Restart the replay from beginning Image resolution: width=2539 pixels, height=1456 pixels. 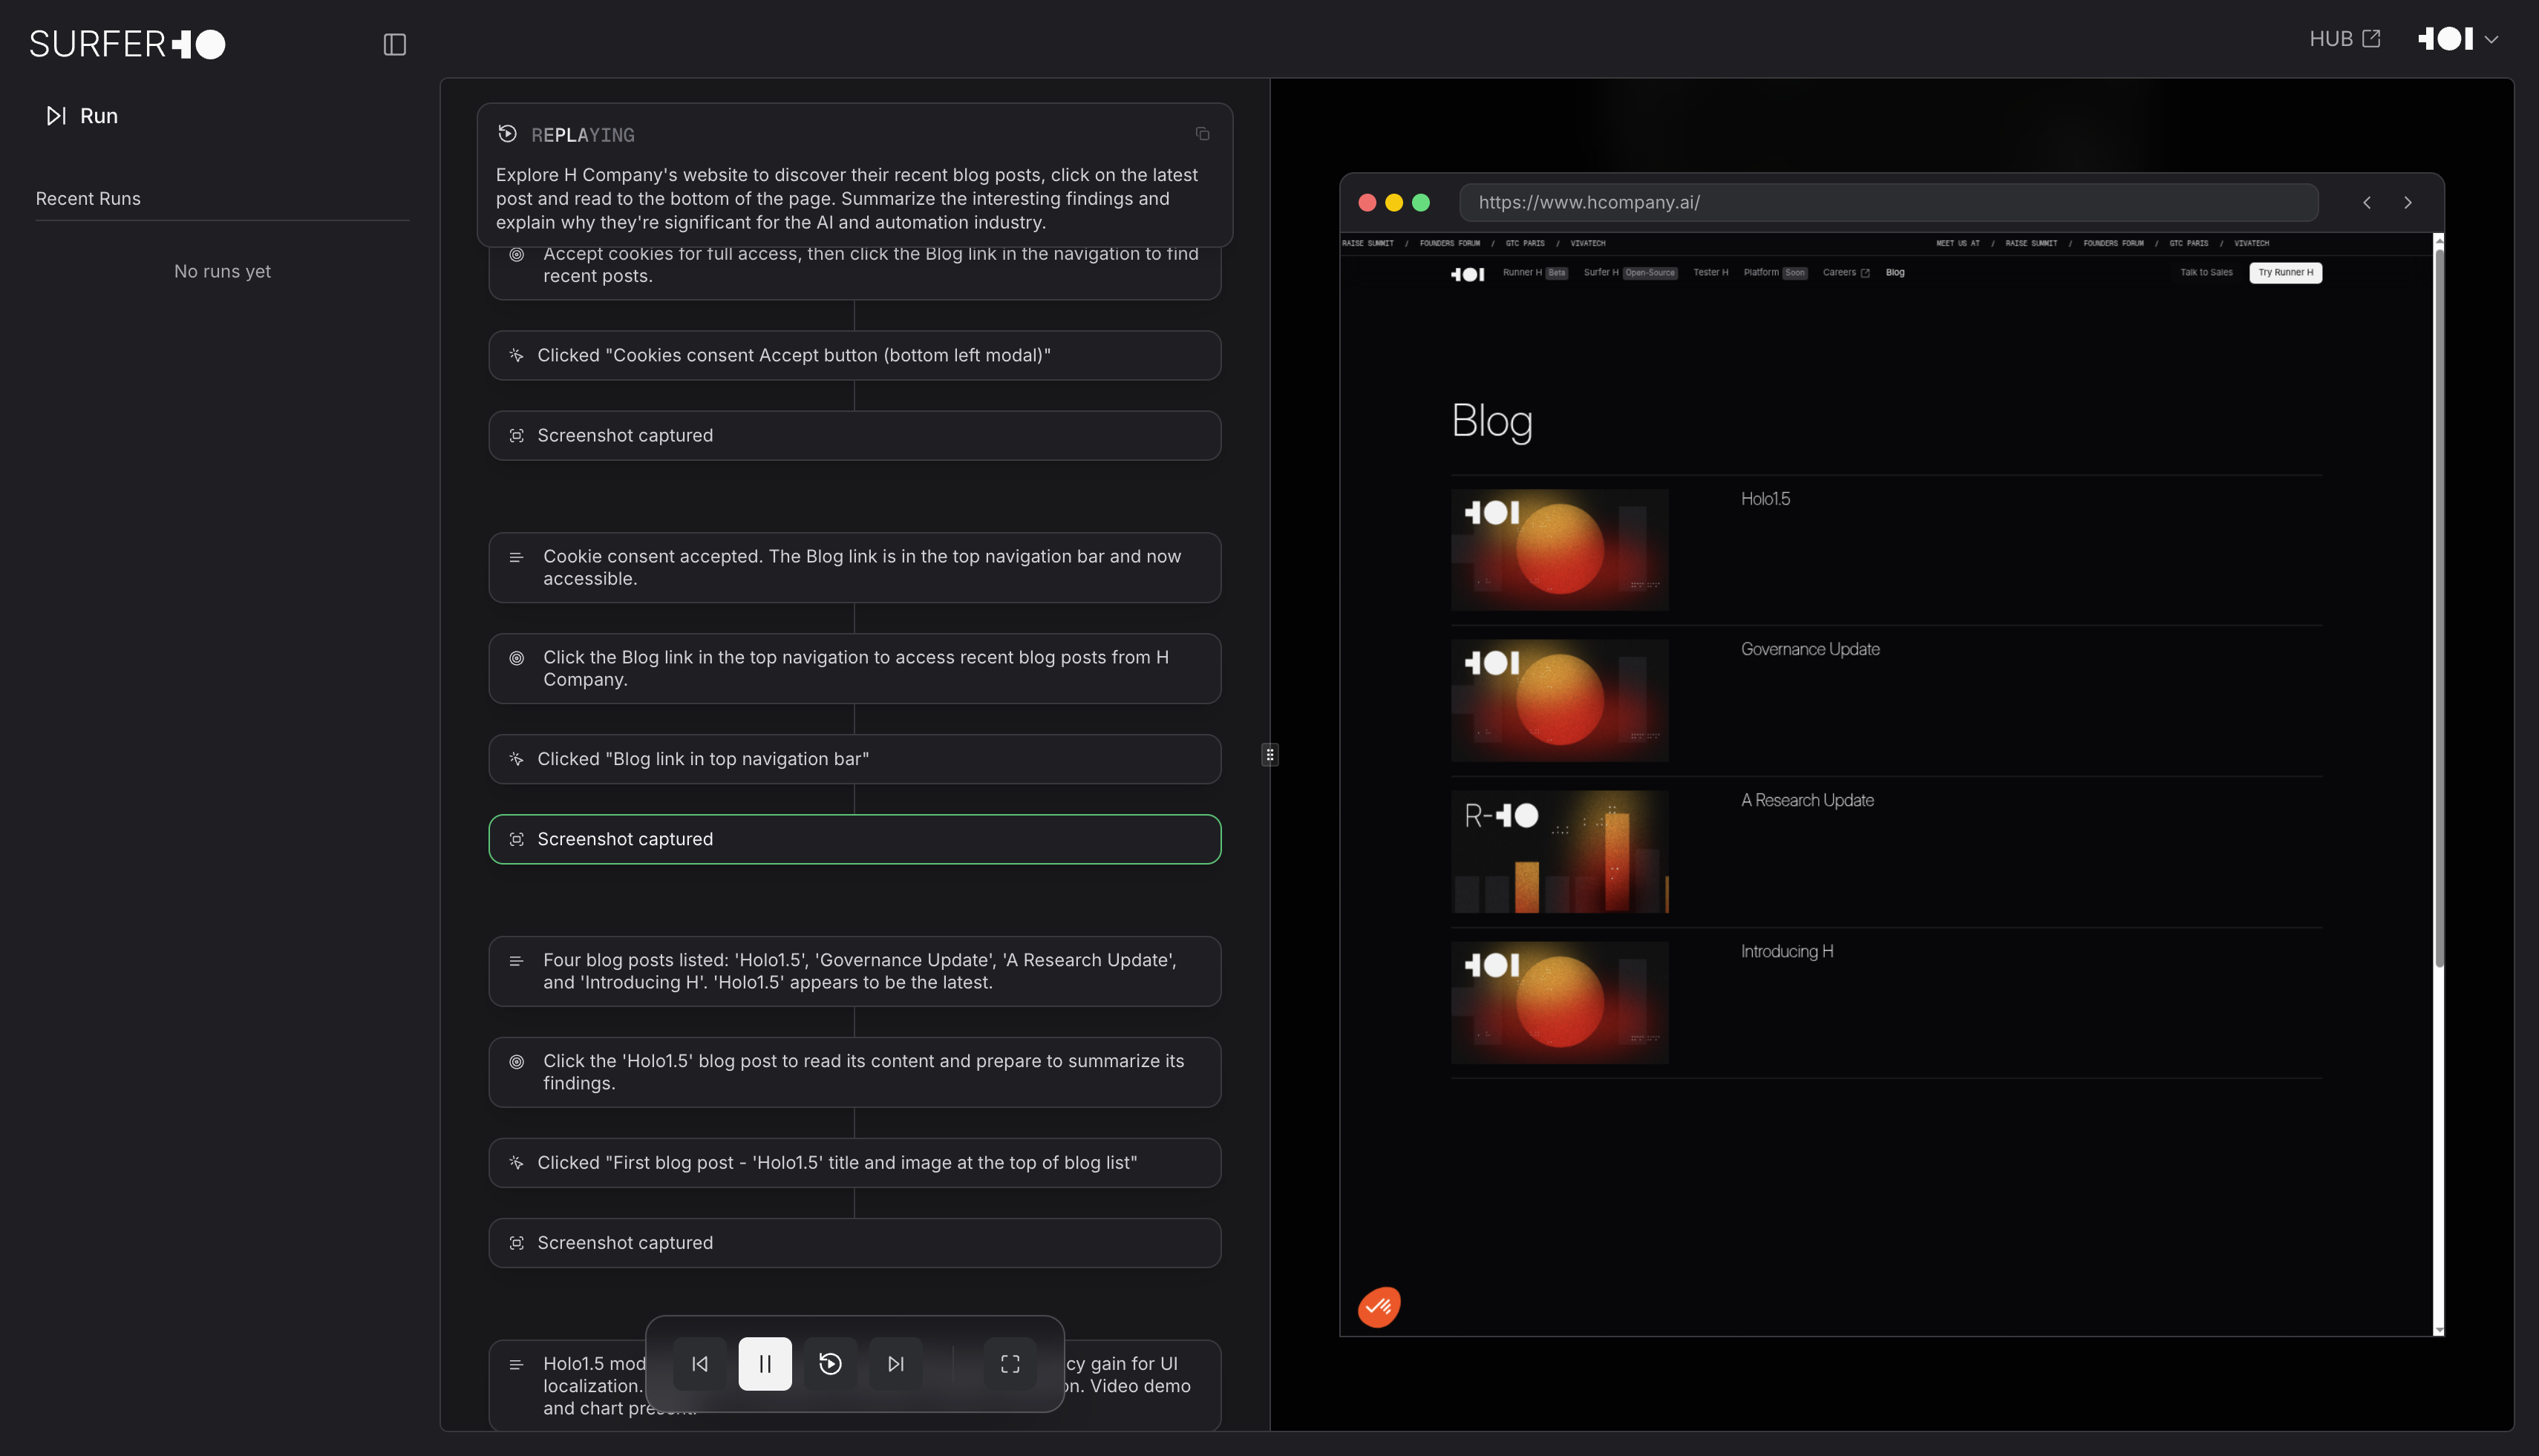[x=830, y=1363]
